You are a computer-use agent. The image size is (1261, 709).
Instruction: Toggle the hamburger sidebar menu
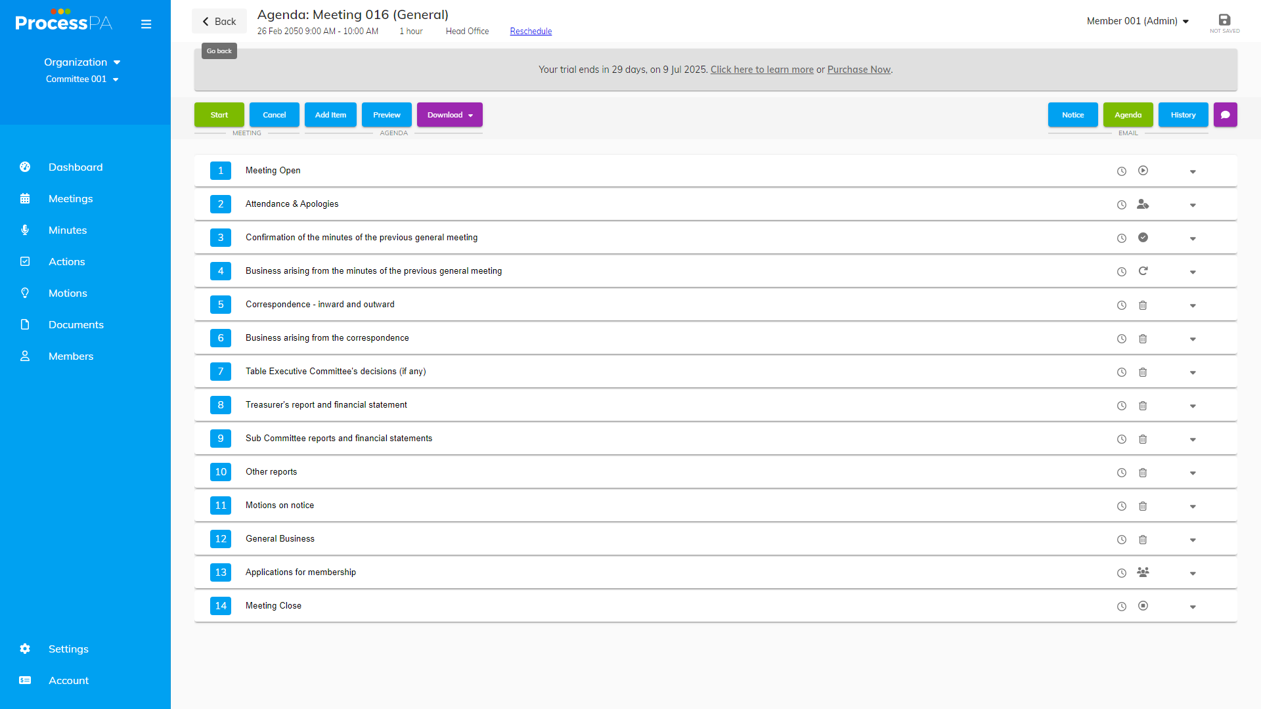146,24
